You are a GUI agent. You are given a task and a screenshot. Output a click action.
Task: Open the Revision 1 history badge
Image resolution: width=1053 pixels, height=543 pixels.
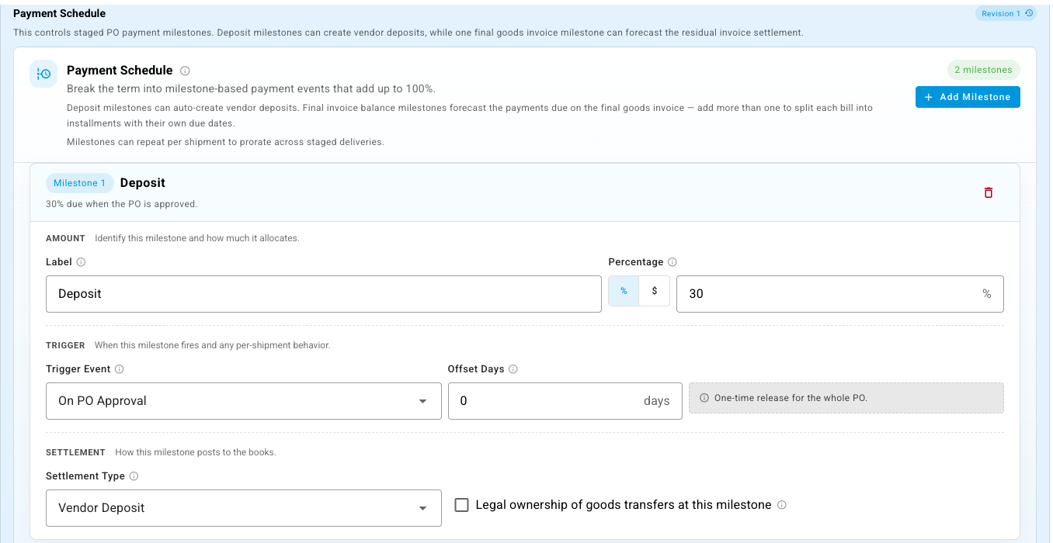tap(1006, 13)
